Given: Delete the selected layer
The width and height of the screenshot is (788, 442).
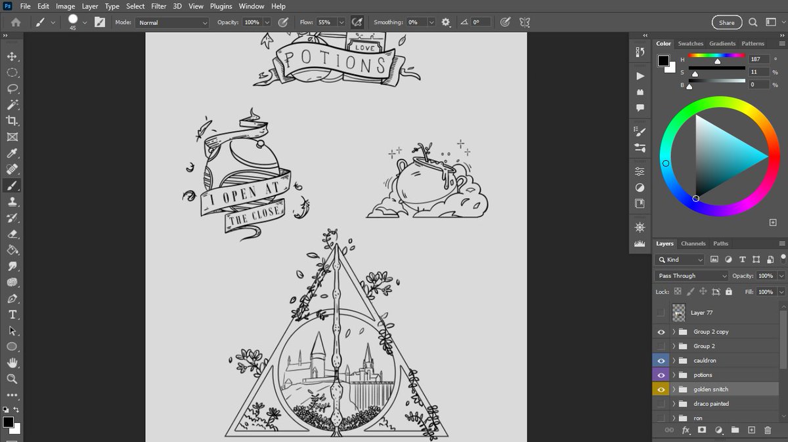Looking at the screenshot, I should click(768, 430).
